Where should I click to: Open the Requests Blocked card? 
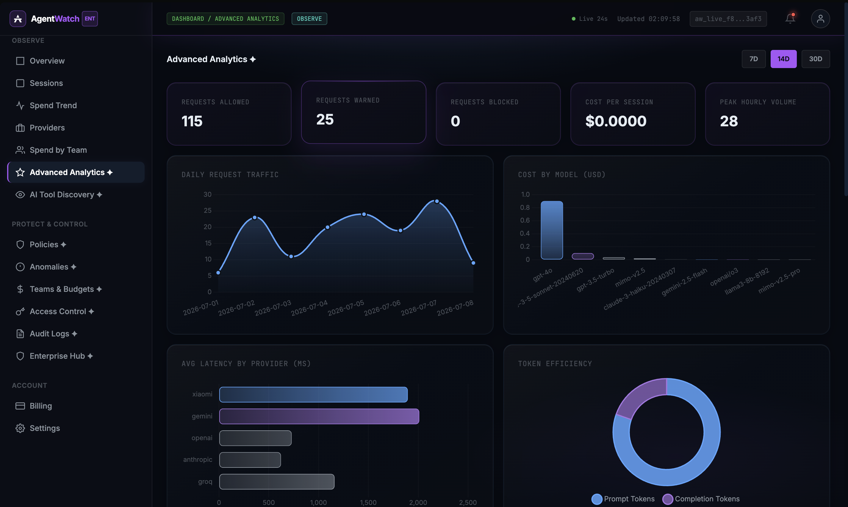coord(498,114)
